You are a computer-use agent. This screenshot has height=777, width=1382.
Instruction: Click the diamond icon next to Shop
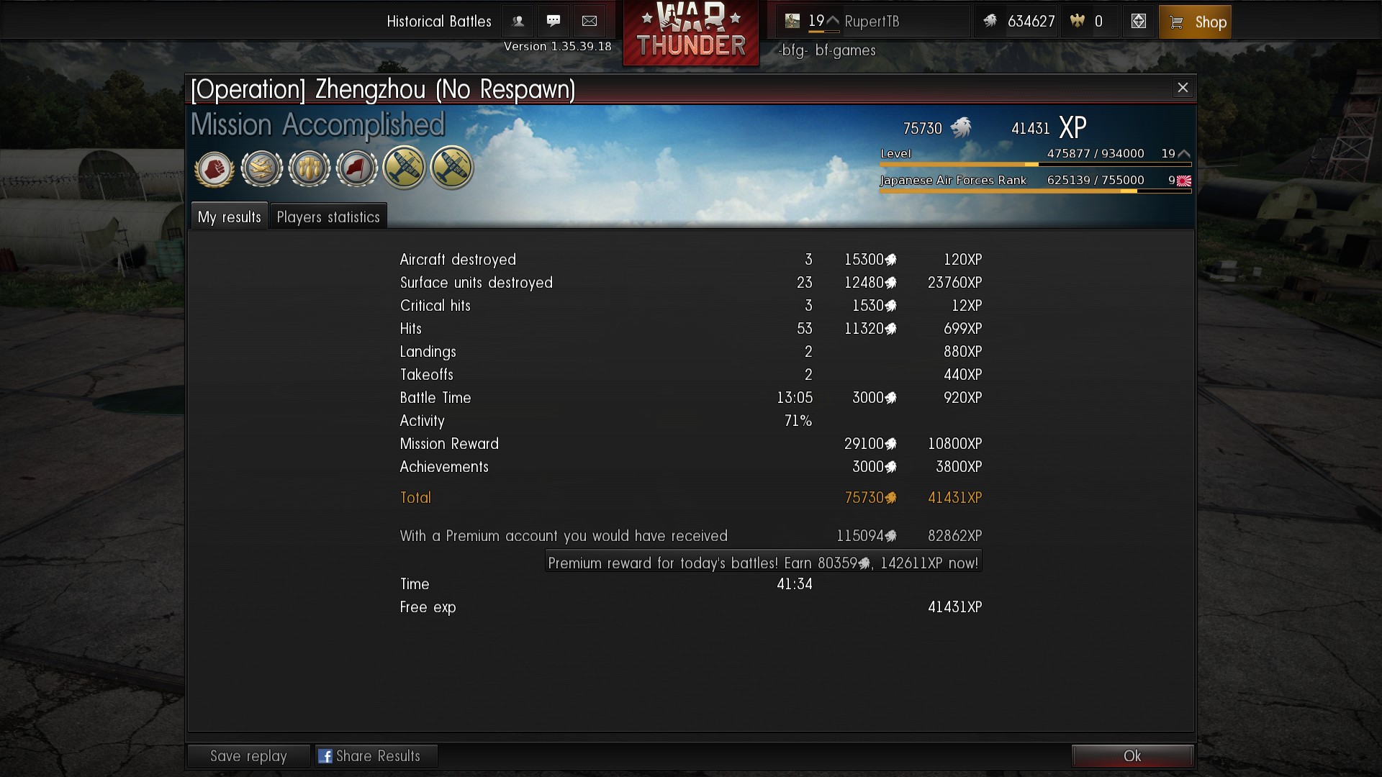coord(1138,22)
